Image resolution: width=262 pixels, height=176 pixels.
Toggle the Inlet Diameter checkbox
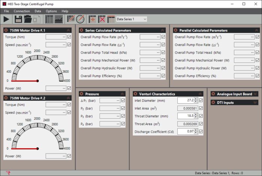coord(201,100)
